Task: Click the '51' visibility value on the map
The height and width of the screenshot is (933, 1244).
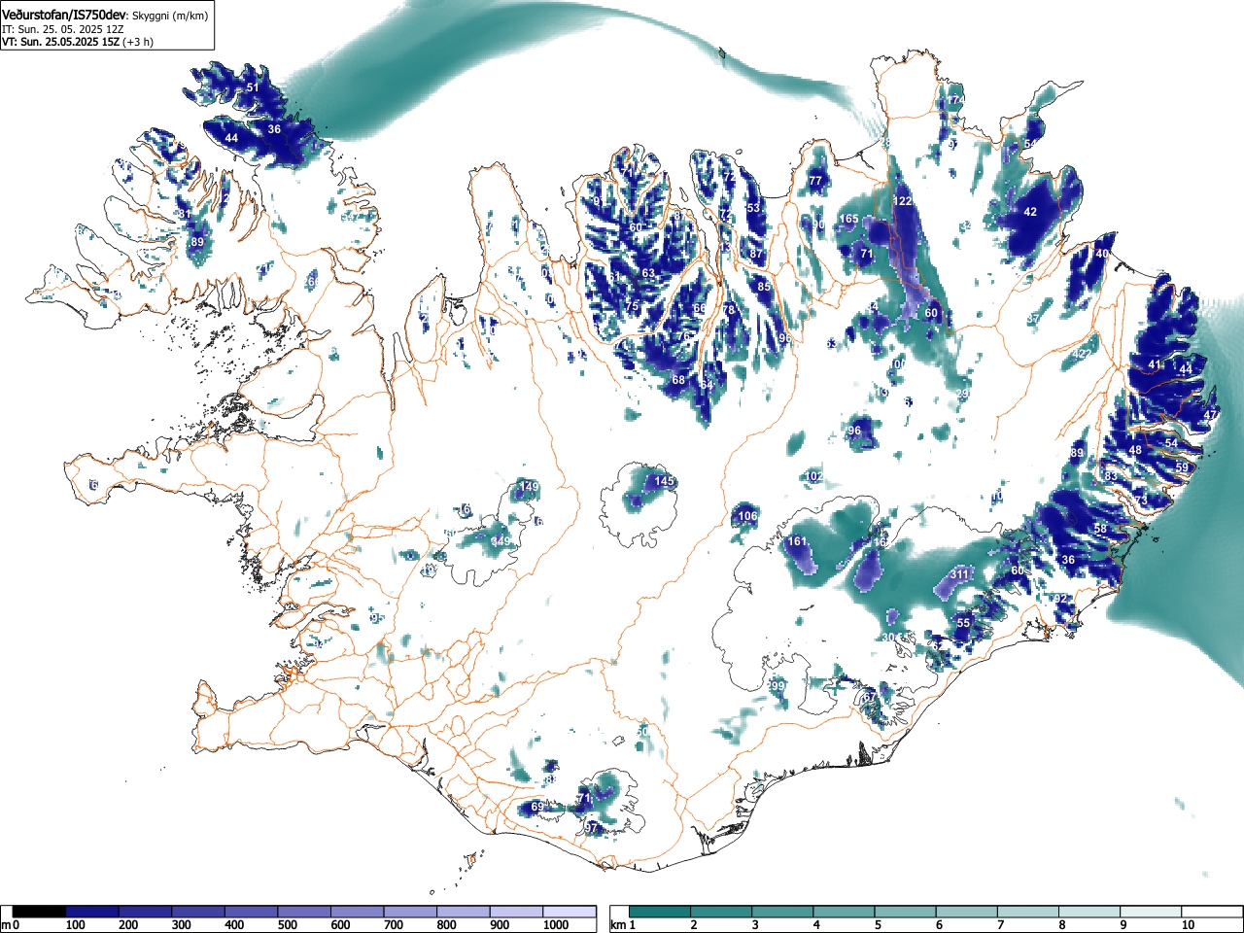Action: (253, 87)
